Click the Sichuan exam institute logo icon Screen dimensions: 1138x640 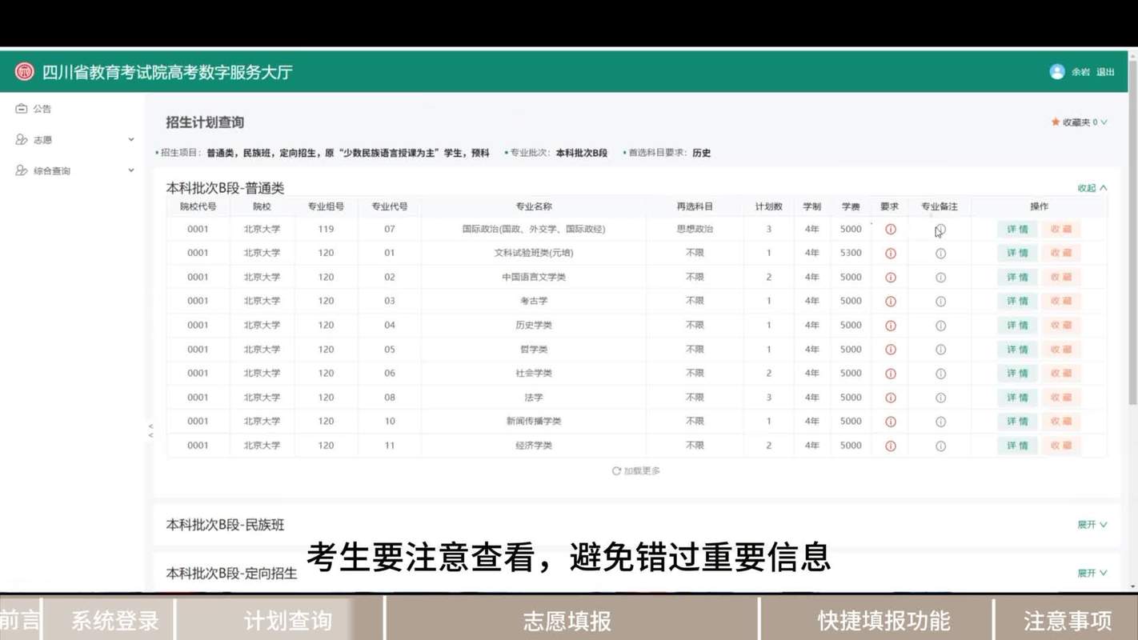point(24,72)
